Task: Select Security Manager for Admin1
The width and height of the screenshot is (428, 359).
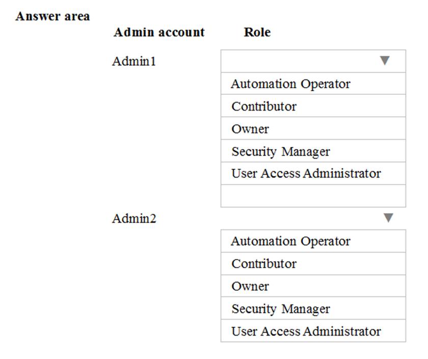Action: [281, 151]
